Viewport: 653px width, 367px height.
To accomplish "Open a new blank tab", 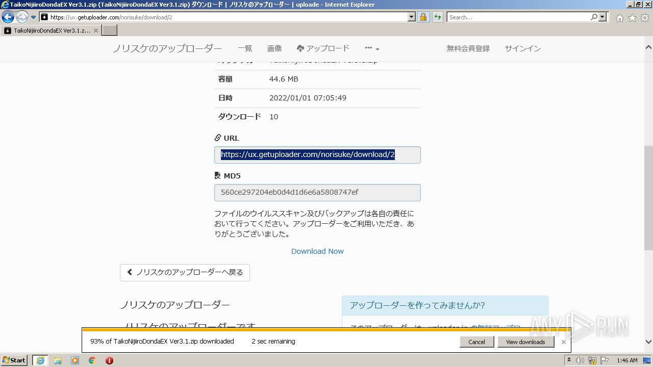I will (110, 31).
